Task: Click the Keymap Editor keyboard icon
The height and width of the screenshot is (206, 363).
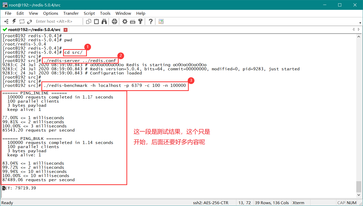Action: (133, 21)
